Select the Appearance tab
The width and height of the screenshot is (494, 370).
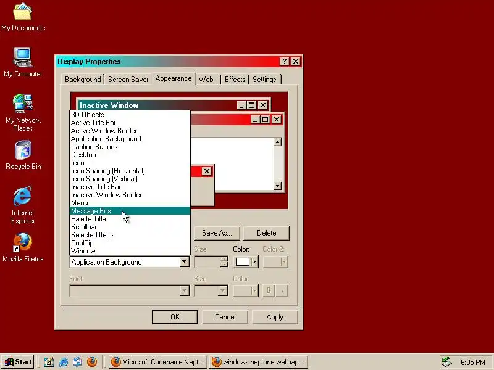174,79
